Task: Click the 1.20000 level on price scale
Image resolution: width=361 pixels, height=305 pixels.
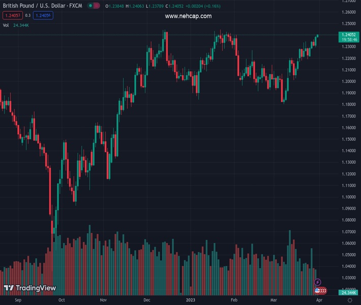Action: [x=348, y=81]
